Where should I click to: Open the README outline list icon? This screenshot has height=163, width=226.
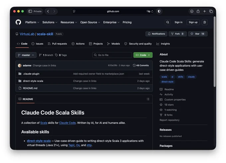(x=148, y=99)
